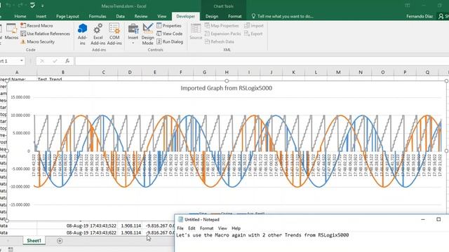Open Excel Add-ins manager
The width and height of the screenshot is (449, 252).
coord(98,34)
